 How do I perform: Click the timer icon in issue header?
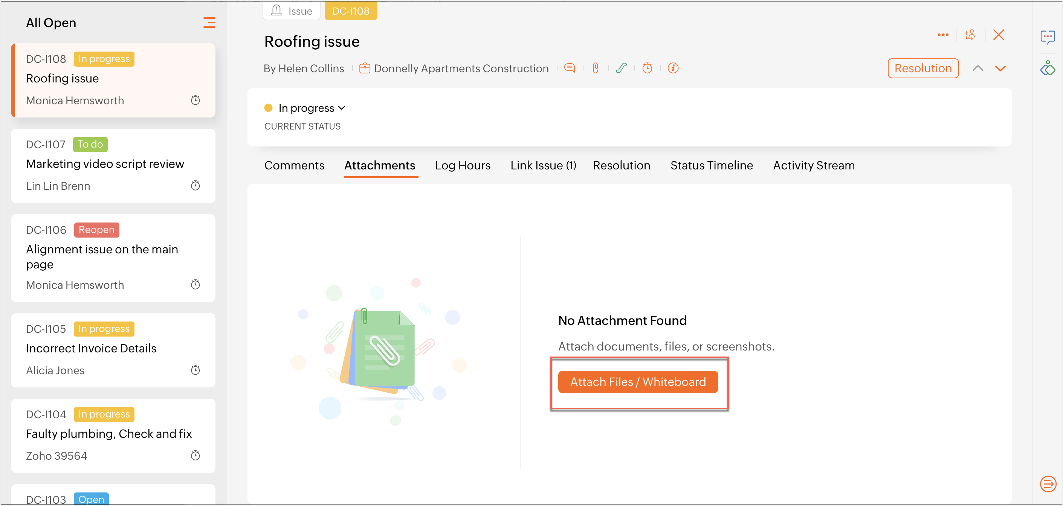click(647, 68)
